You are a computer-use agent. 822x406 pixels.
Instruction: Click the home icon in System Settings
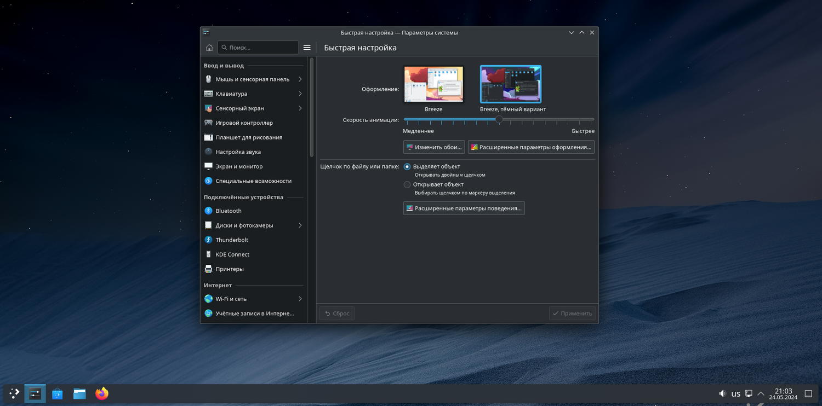point(209,48)
